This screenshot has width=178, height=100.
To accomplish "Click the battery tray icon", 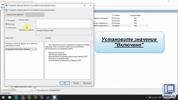I will 150,97.
